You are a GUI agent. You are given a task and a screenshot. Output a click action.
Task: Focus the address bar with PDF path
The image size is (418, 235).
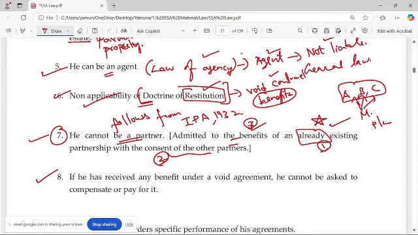point(151,18)
